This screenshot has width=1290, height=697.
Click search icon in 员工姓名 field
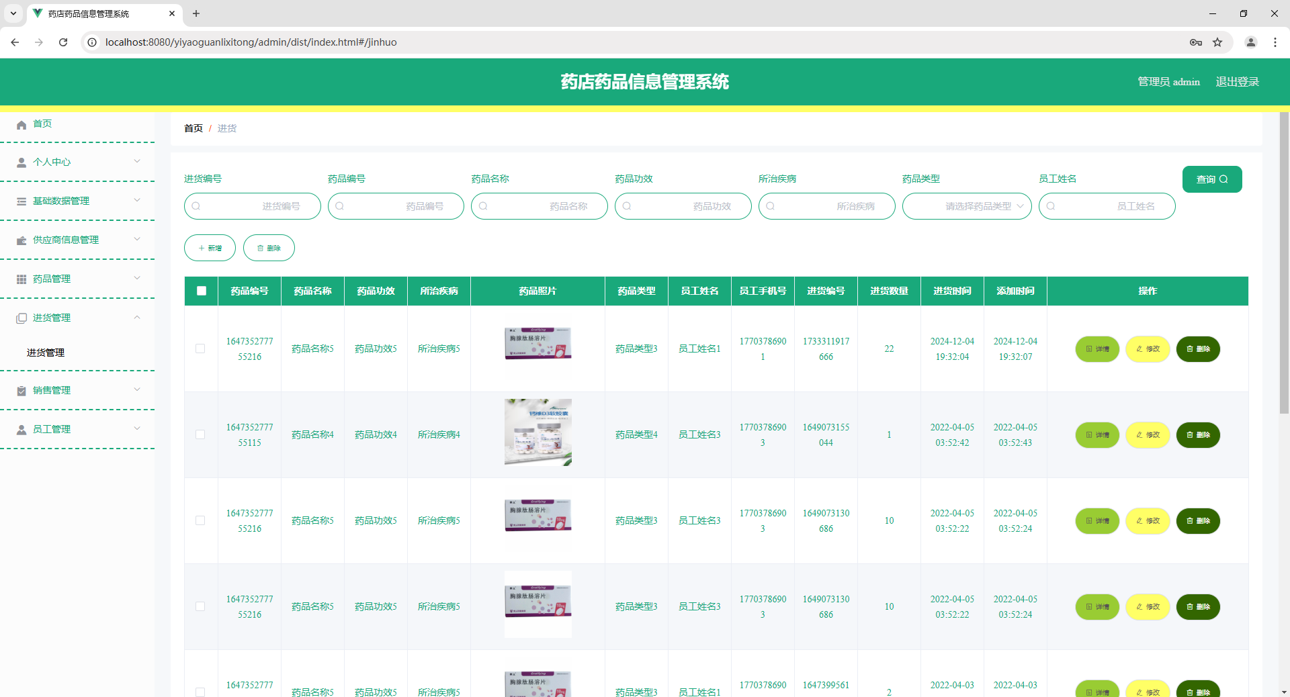[1051, 206]
